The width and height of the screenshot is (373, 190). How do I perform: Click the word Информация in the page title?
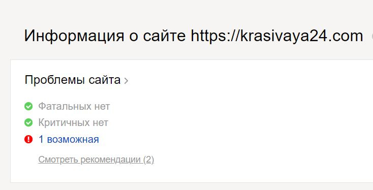coord(74,36)
